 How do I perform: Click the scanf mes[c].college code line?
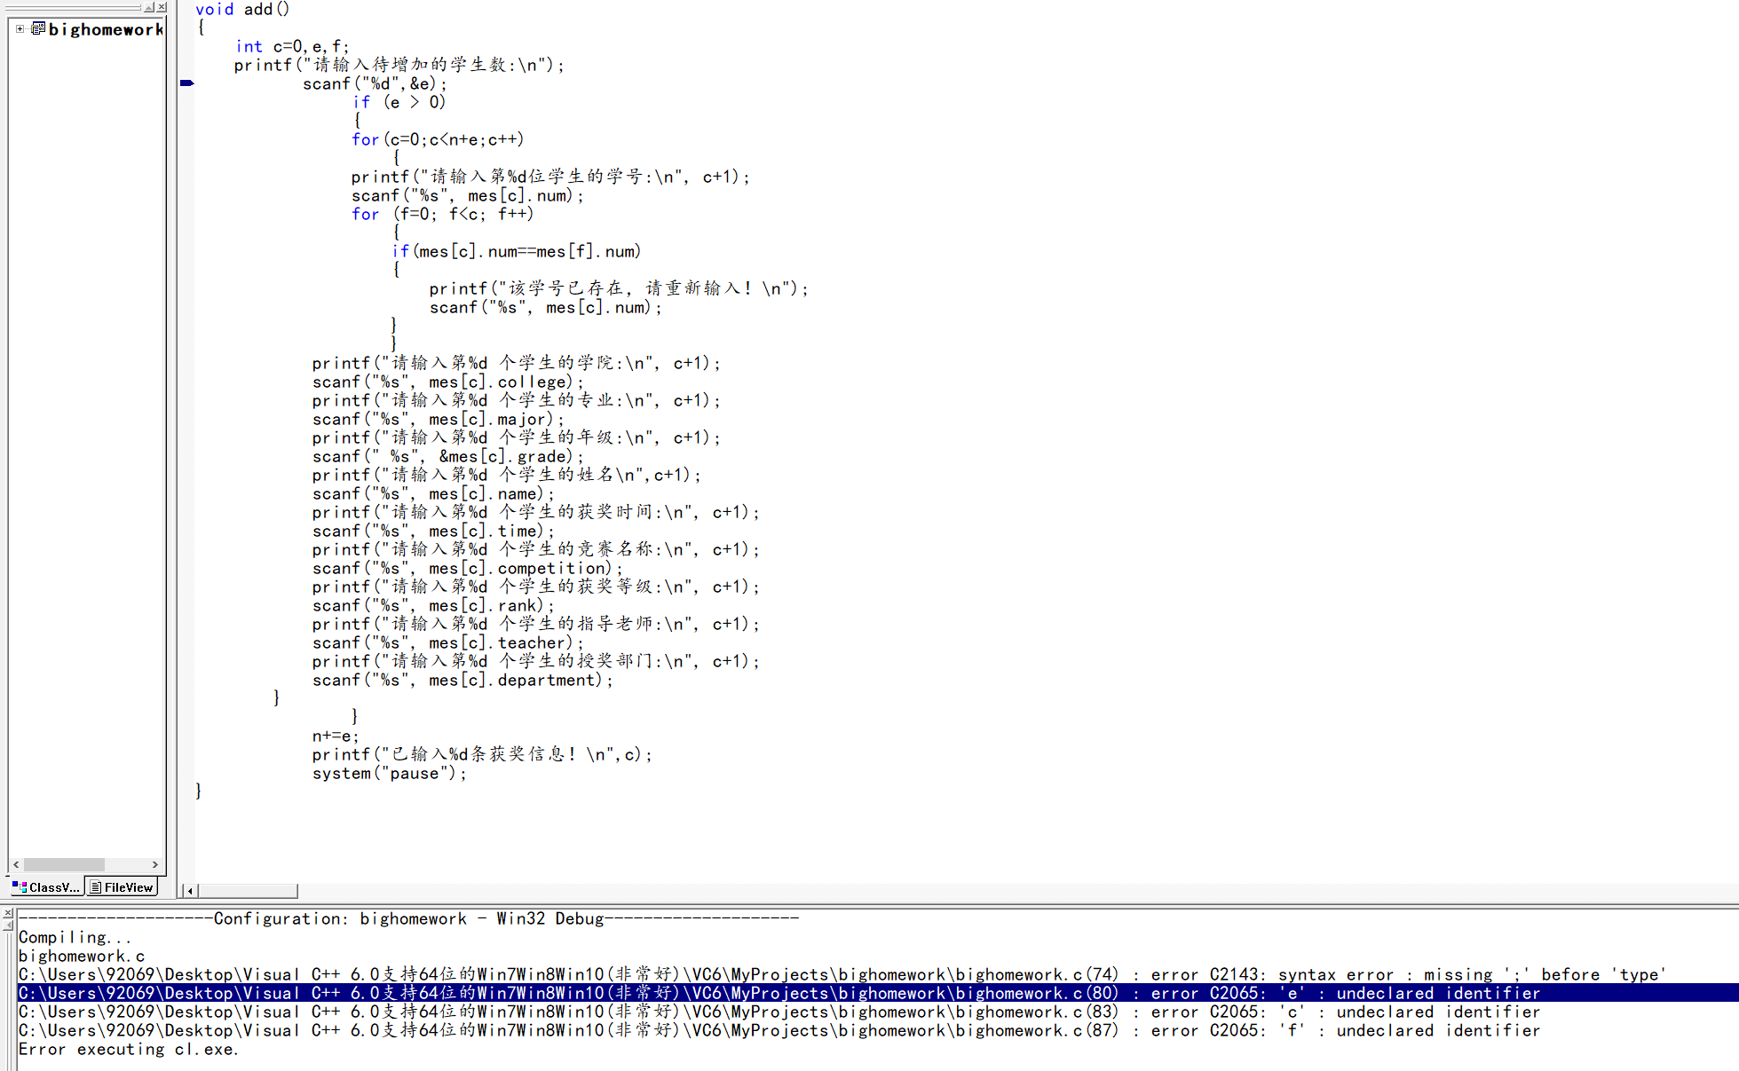(448, 382)
